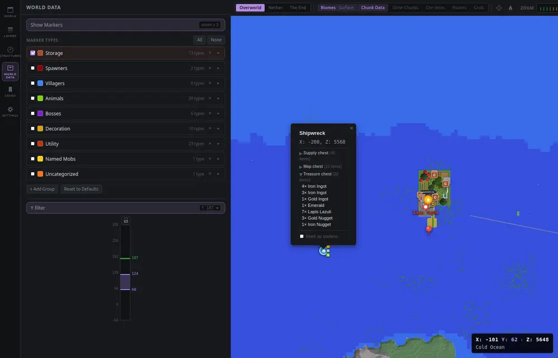Viewport: 558px width, 358px height.
Task: Remove the Uncategorized group with its × icon
Action: [x=210, y=174]
